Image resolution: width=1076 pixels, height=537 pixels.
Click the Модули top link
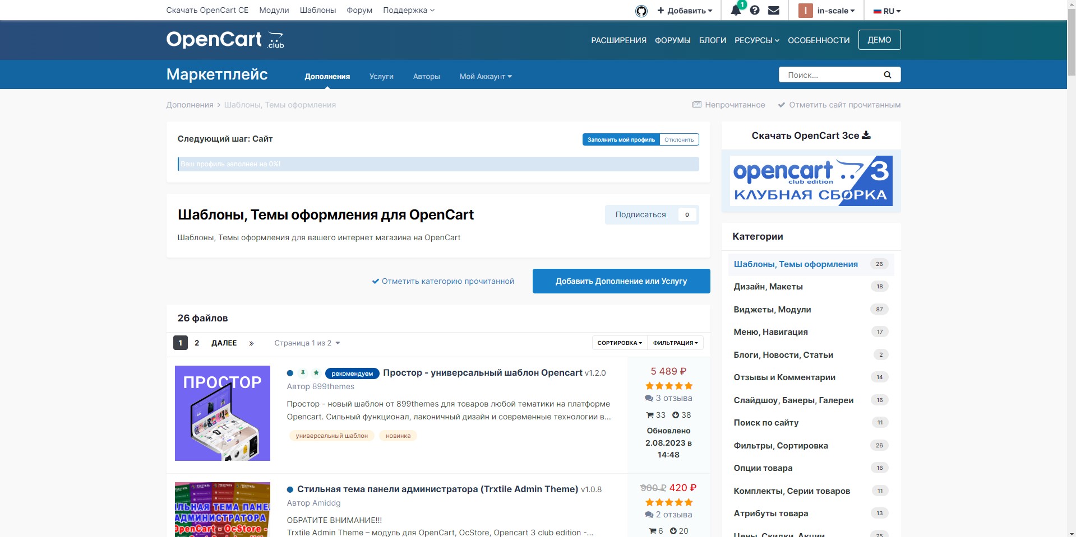274,10
